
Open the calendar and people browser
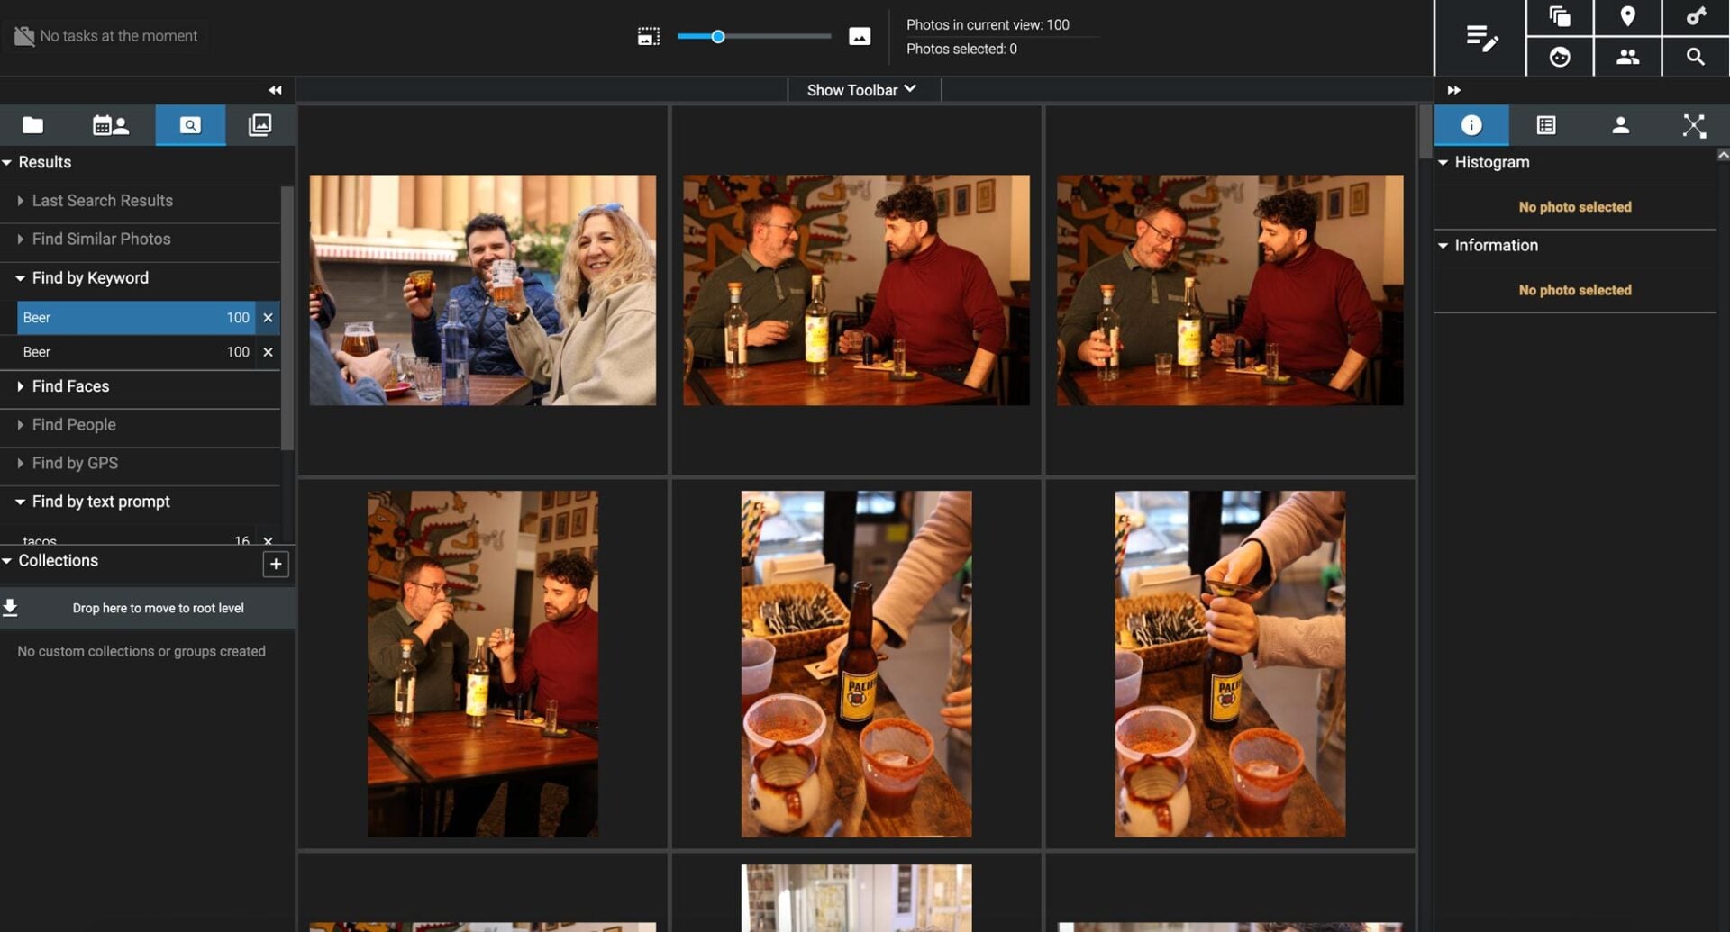(x=110, y=125)
